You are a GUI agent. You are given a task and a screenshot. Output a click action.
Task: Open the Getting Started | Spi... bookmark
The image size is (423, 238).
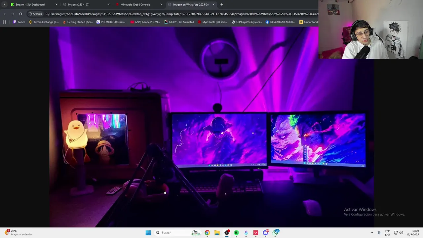pyautogui.click(x=78, y=22)
